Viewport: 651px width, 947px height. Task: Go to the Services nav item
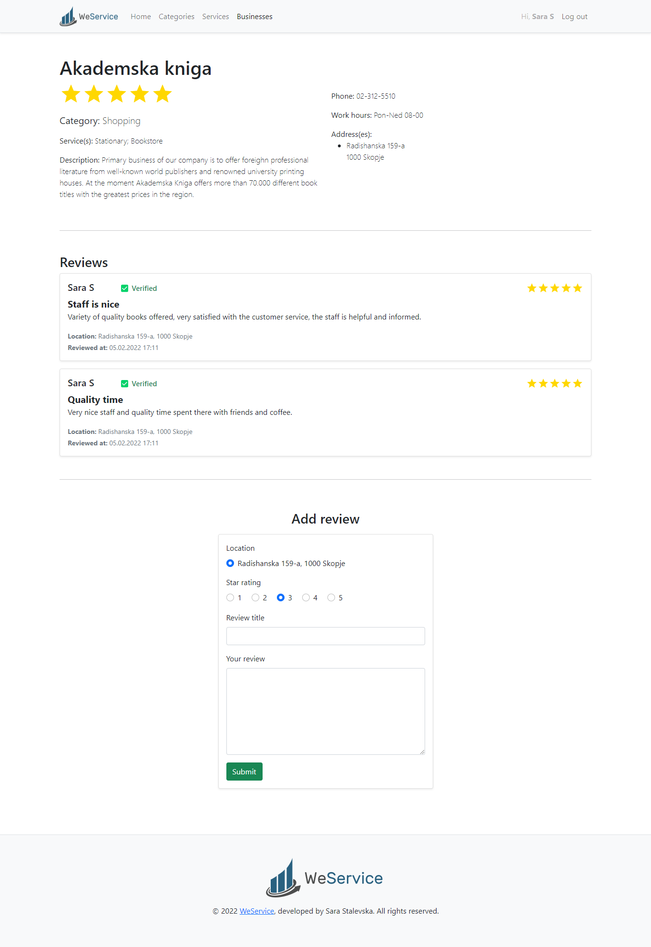tap(215, 17)
